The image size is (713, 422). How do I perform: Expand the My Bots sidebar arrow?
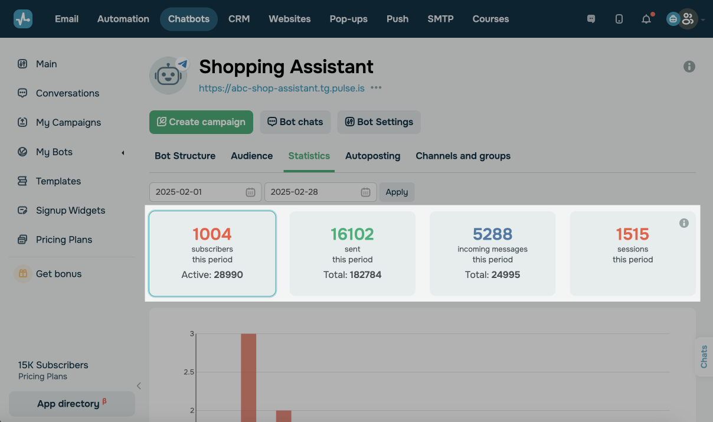123,153
